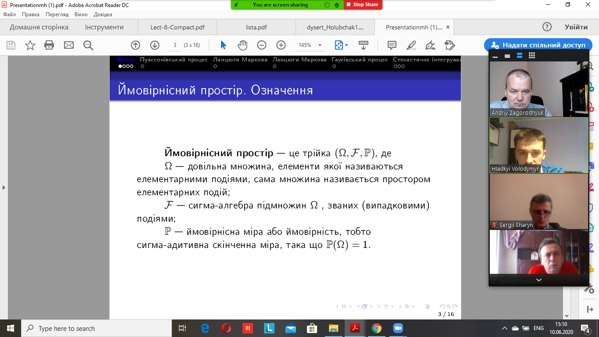Open Fill and Sign pen tool

[431, 45]
